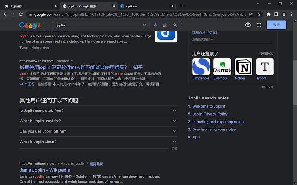Open '4. Tips' note

(x=194, y=137)
